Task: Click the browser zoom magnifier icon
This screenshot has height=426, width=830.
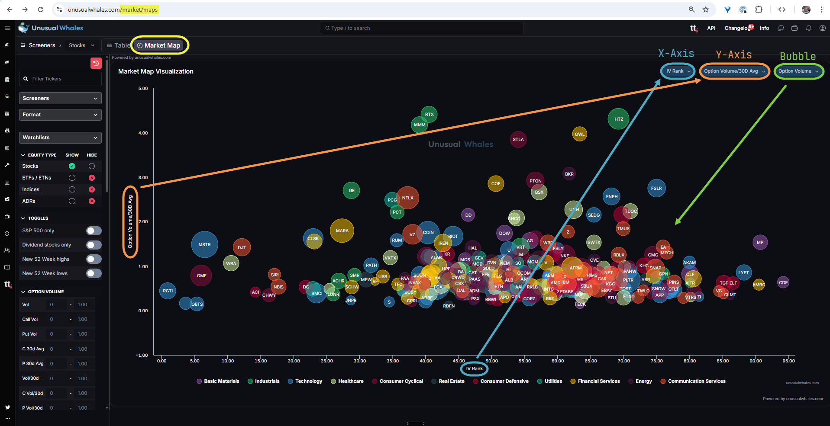Action: click(691, 10)
